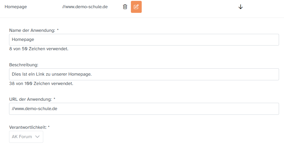Focus the Name der Anwendung field
This screenshot has height=146, width=284.
point(144,40)
